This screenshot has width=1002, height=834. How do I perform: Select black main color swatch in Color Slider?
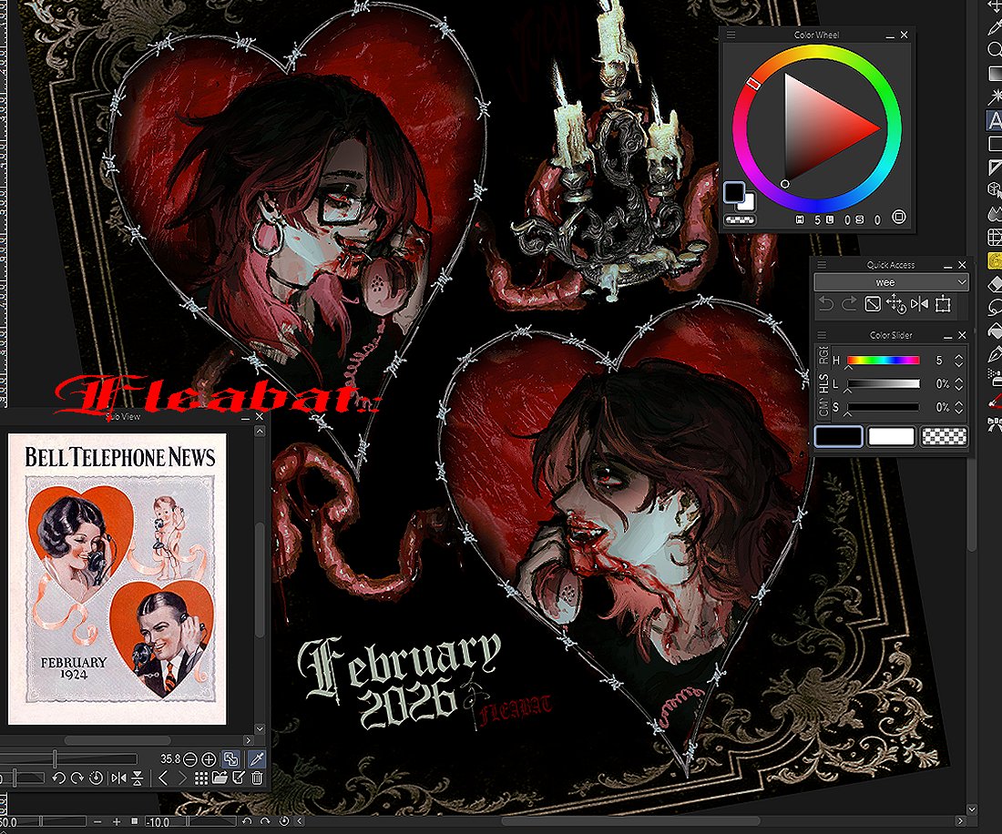coord(838,436)
